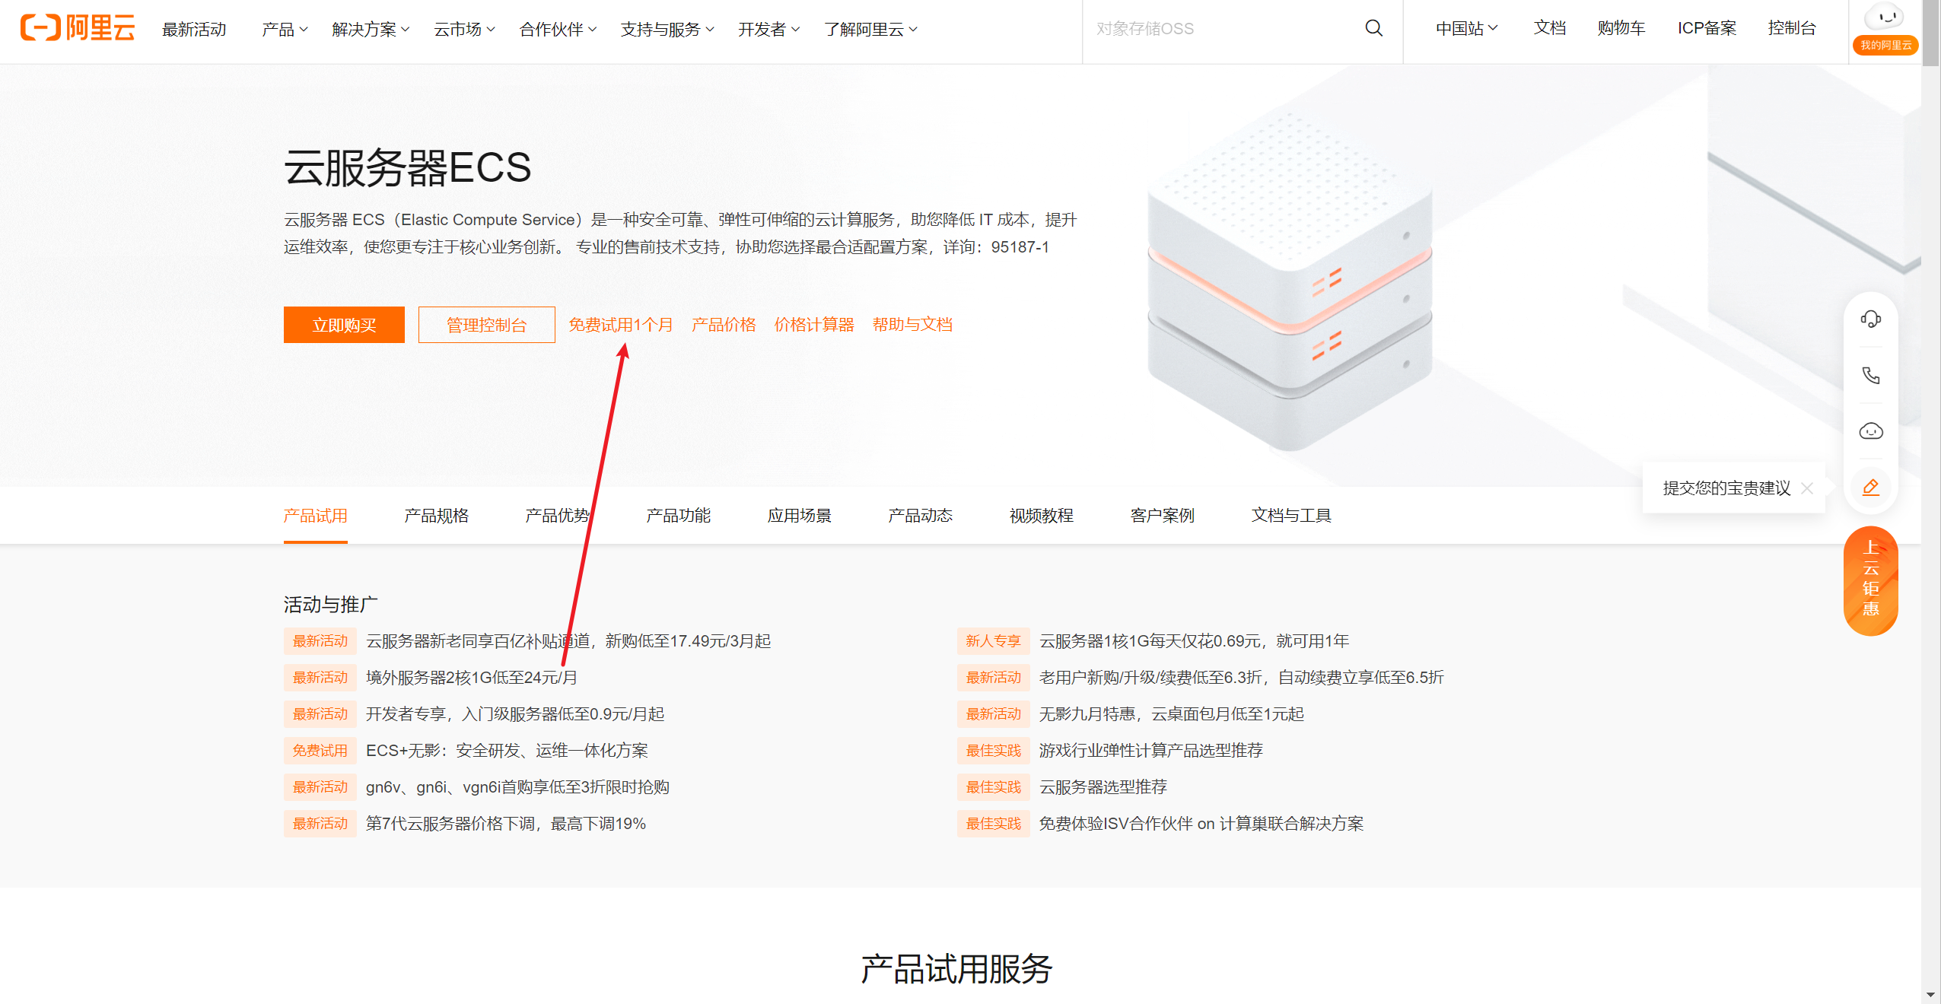Select the 客户案例 tab

tap(1162, 516)
